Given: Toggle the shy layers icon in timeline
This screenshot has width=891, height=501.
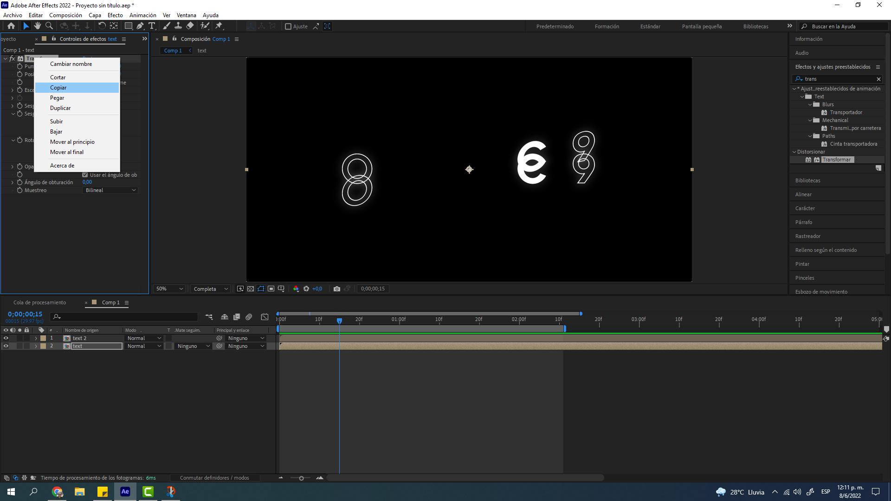Looking at the screenshot, I should [225, 317].
